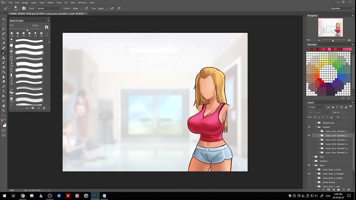Open the Layer menu

tap(34, 2)
